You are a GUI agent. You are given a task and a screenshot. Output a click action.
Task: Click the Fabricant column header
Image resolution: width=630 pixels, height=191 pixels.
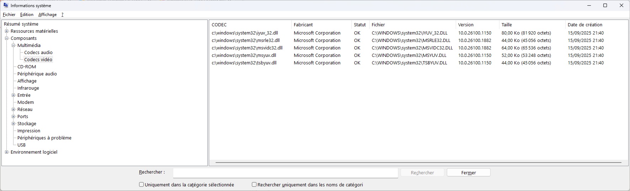tap(322, 25)
